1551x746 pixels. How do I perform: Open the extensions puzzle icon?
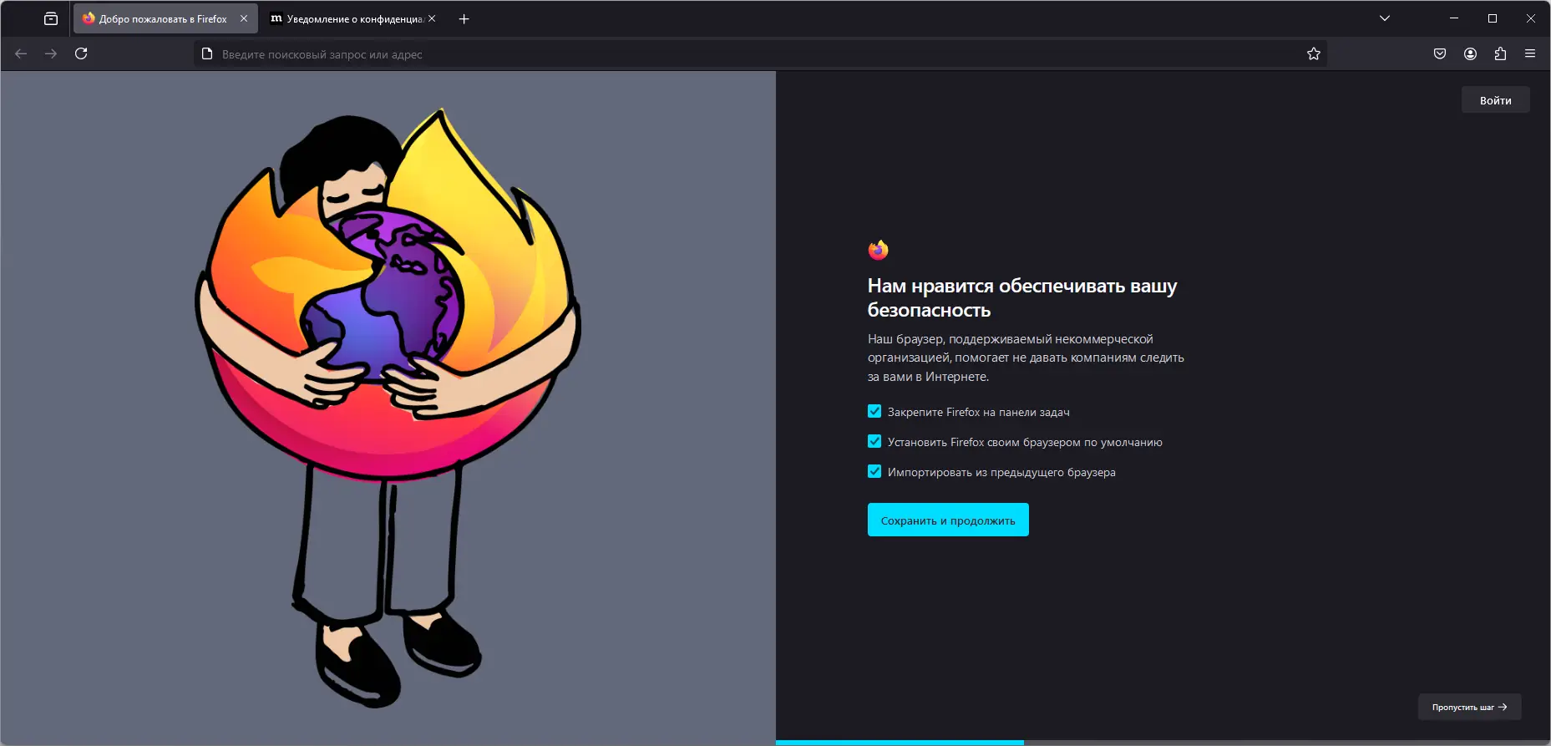(1500, 53)
